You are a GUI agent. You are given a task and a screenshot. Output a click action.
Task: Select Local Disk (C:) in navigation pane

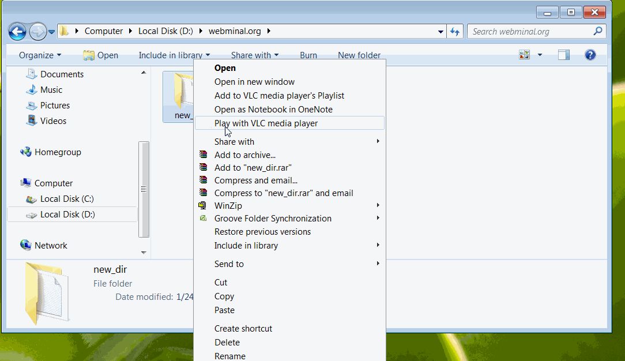(59, 198)
